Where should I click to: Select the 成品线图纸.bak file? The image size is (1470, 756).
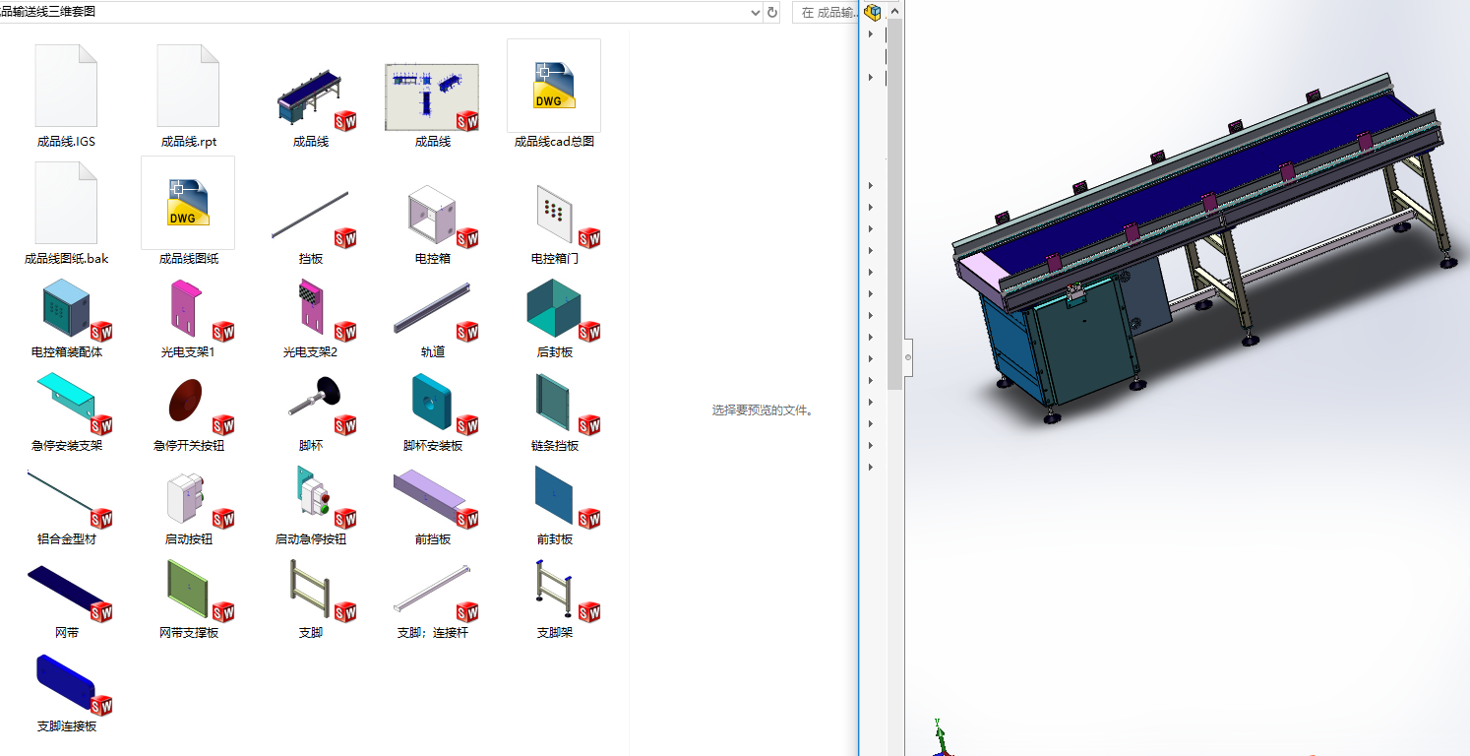coord(66,214)
